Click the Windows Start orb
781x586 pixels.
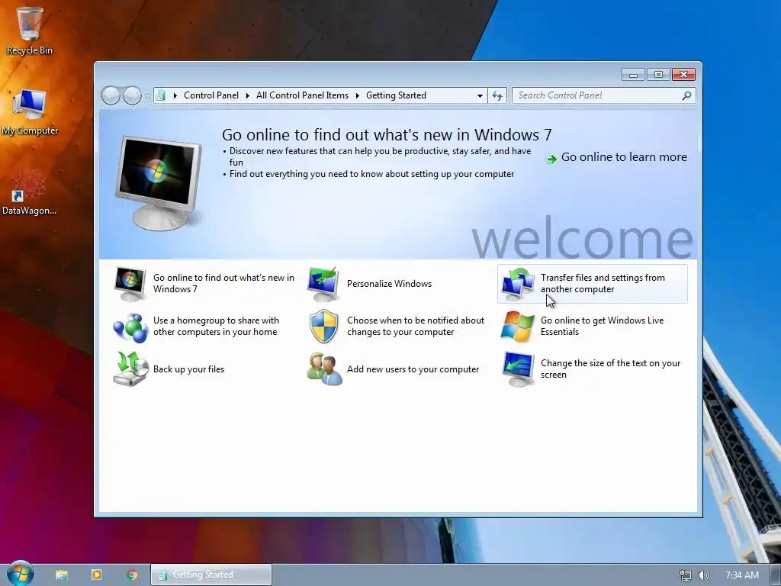pyautogui.click(x=21, y=574)
